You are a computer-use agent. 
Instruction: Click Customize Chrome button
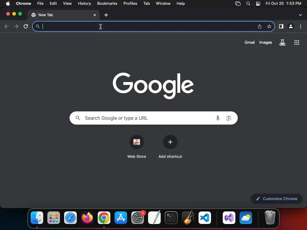click(x=276, y=199)
